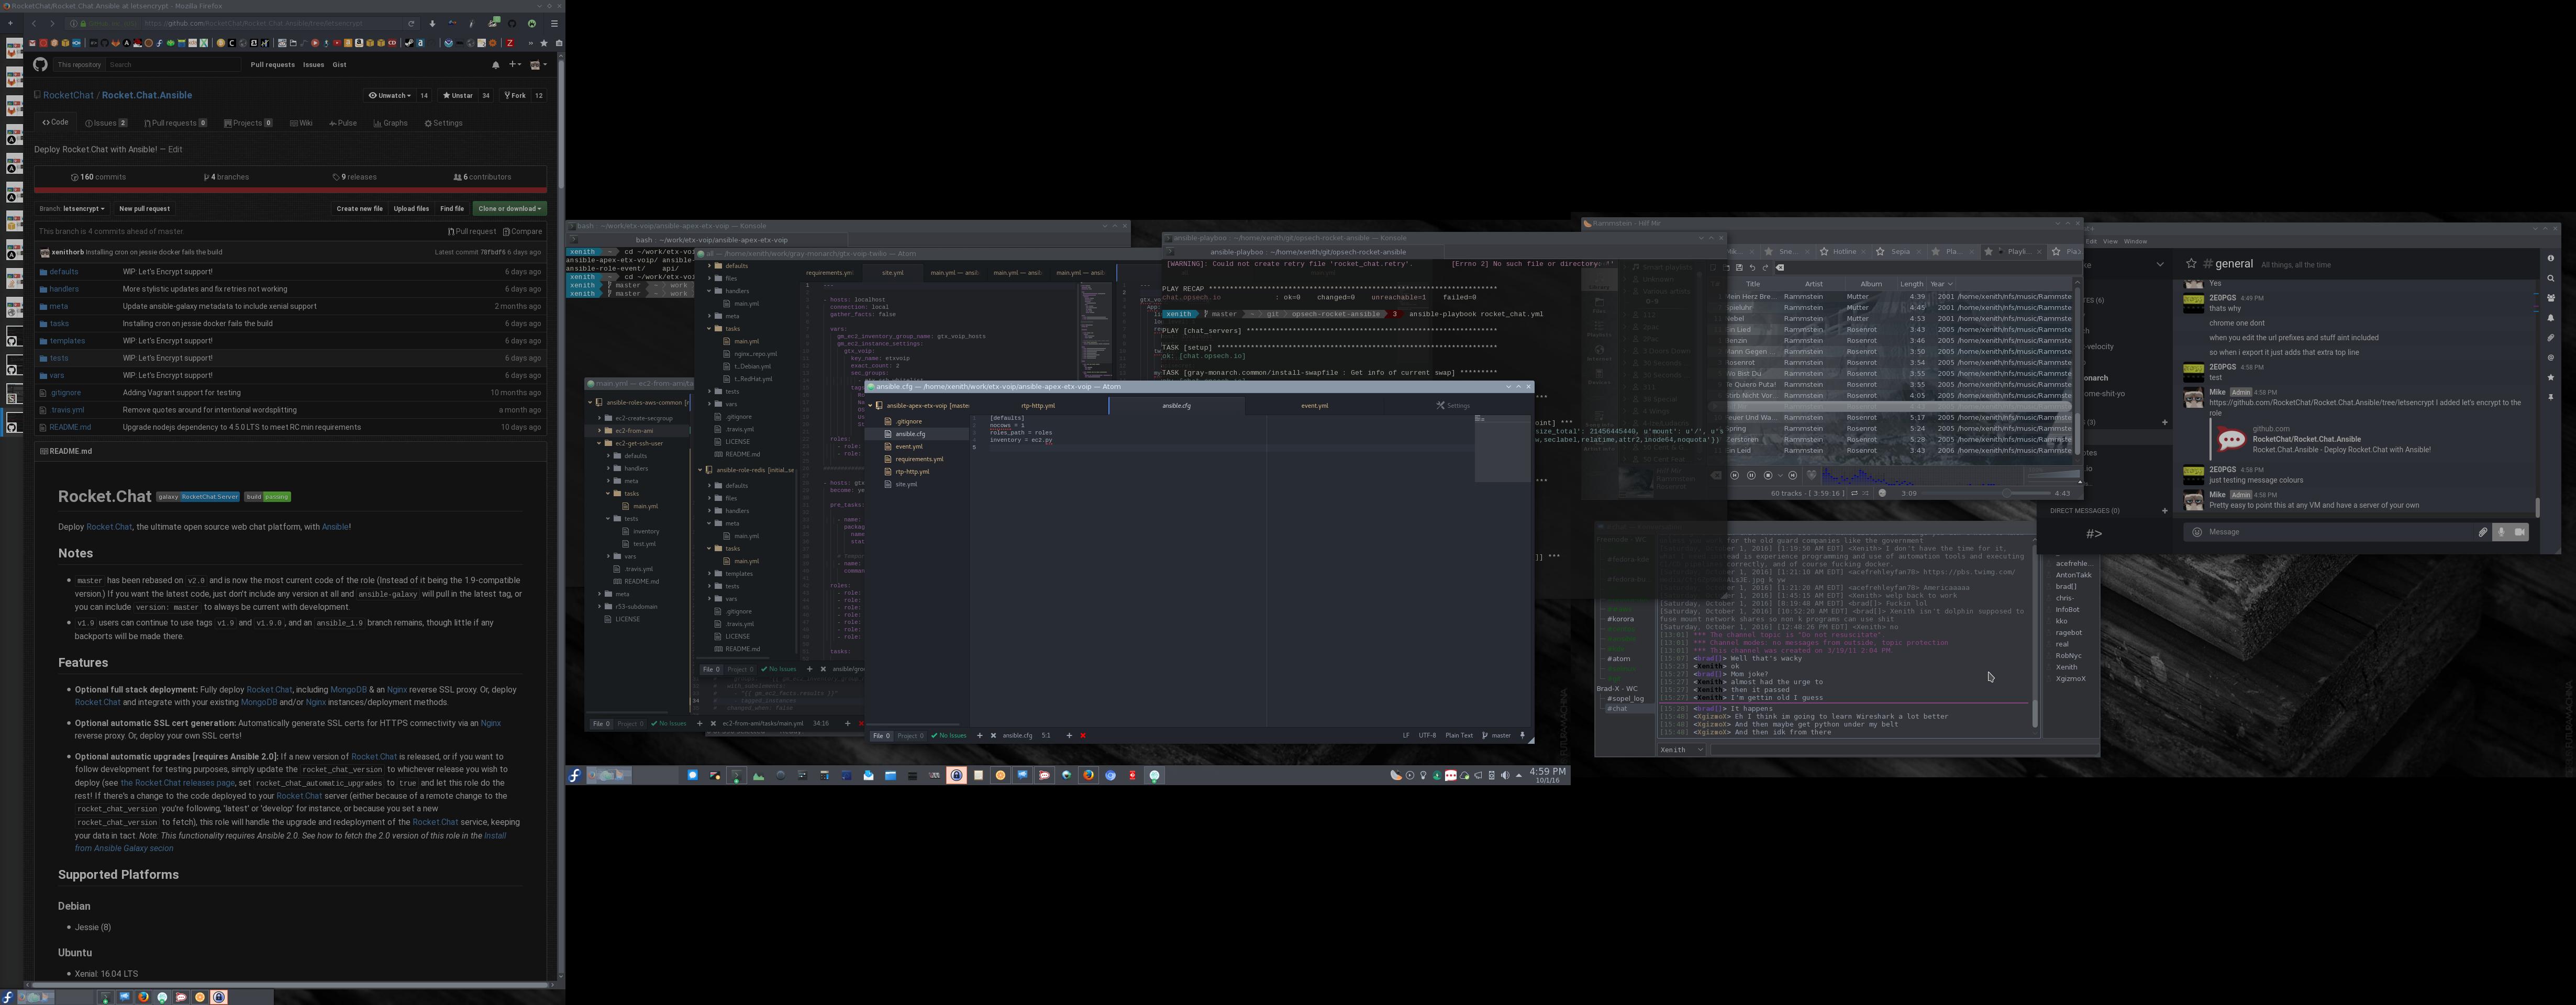
Task: Open Rocket.Chat mentions @ icon
Action: pos(2551,358)
